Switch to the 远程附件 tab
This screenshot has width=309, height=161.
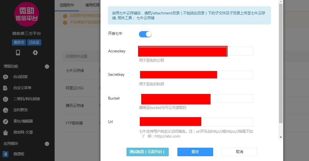(x=67, y=5)
